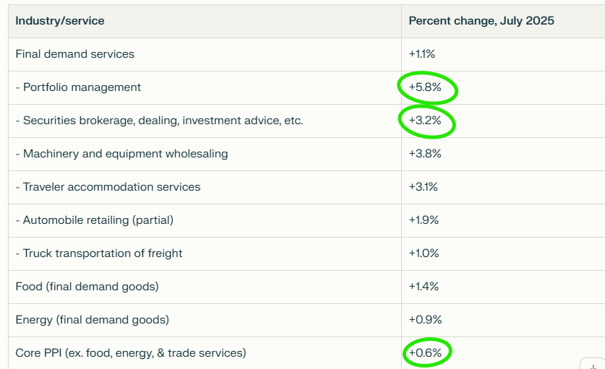The image size is (605, 369).
Task: Click the circled +3.2% value
Action: [x=424, y=121]
